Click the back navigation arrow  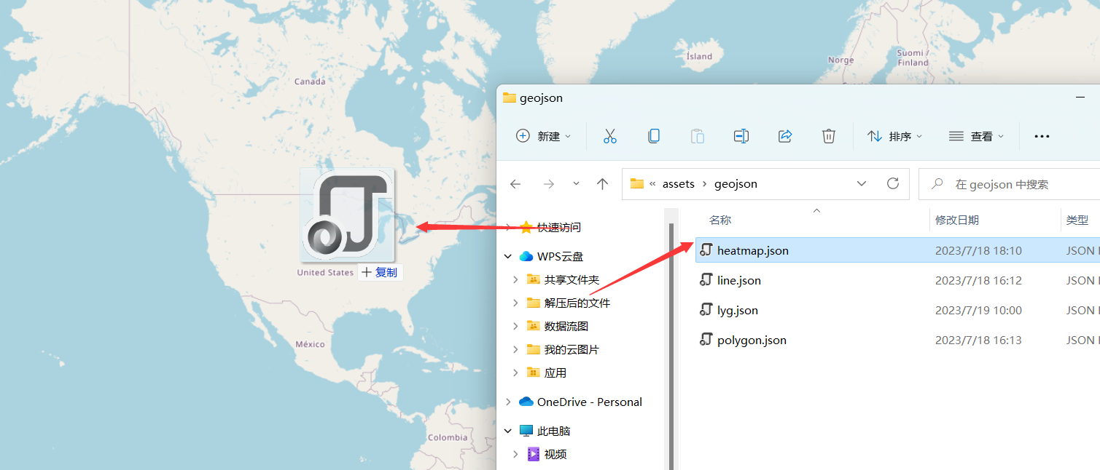(515, 183)
